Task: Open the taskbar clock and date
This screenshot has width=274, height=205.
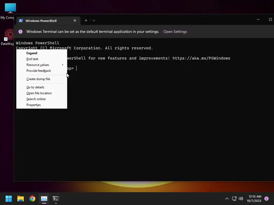Action: (x=254, y=199)
